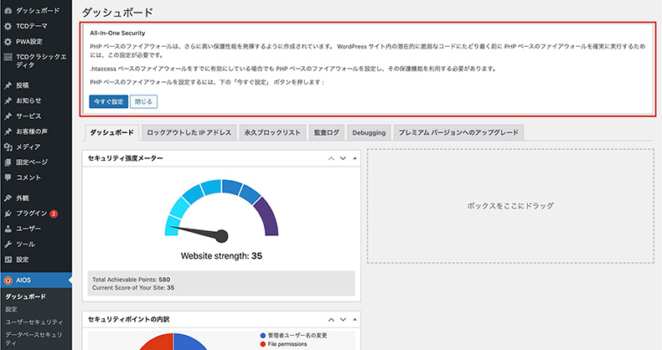This screenshot has height=350, width=662.
Task: Click the ツール wrench icon
Action: (x=8, y=244)
